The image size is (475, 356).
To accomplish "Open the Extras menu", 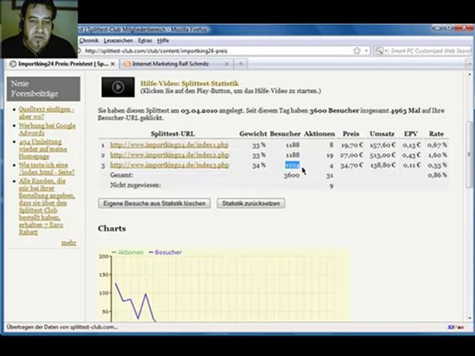I will click(x=145, y=40).
